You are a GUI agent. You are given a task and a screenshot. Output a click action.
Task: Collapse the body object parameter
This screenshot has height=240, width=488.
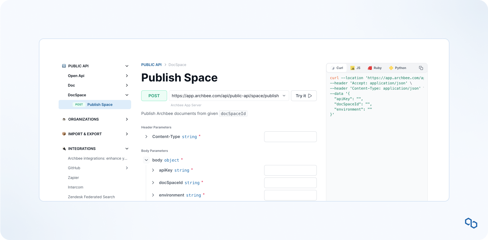click(x=146, y=160)
